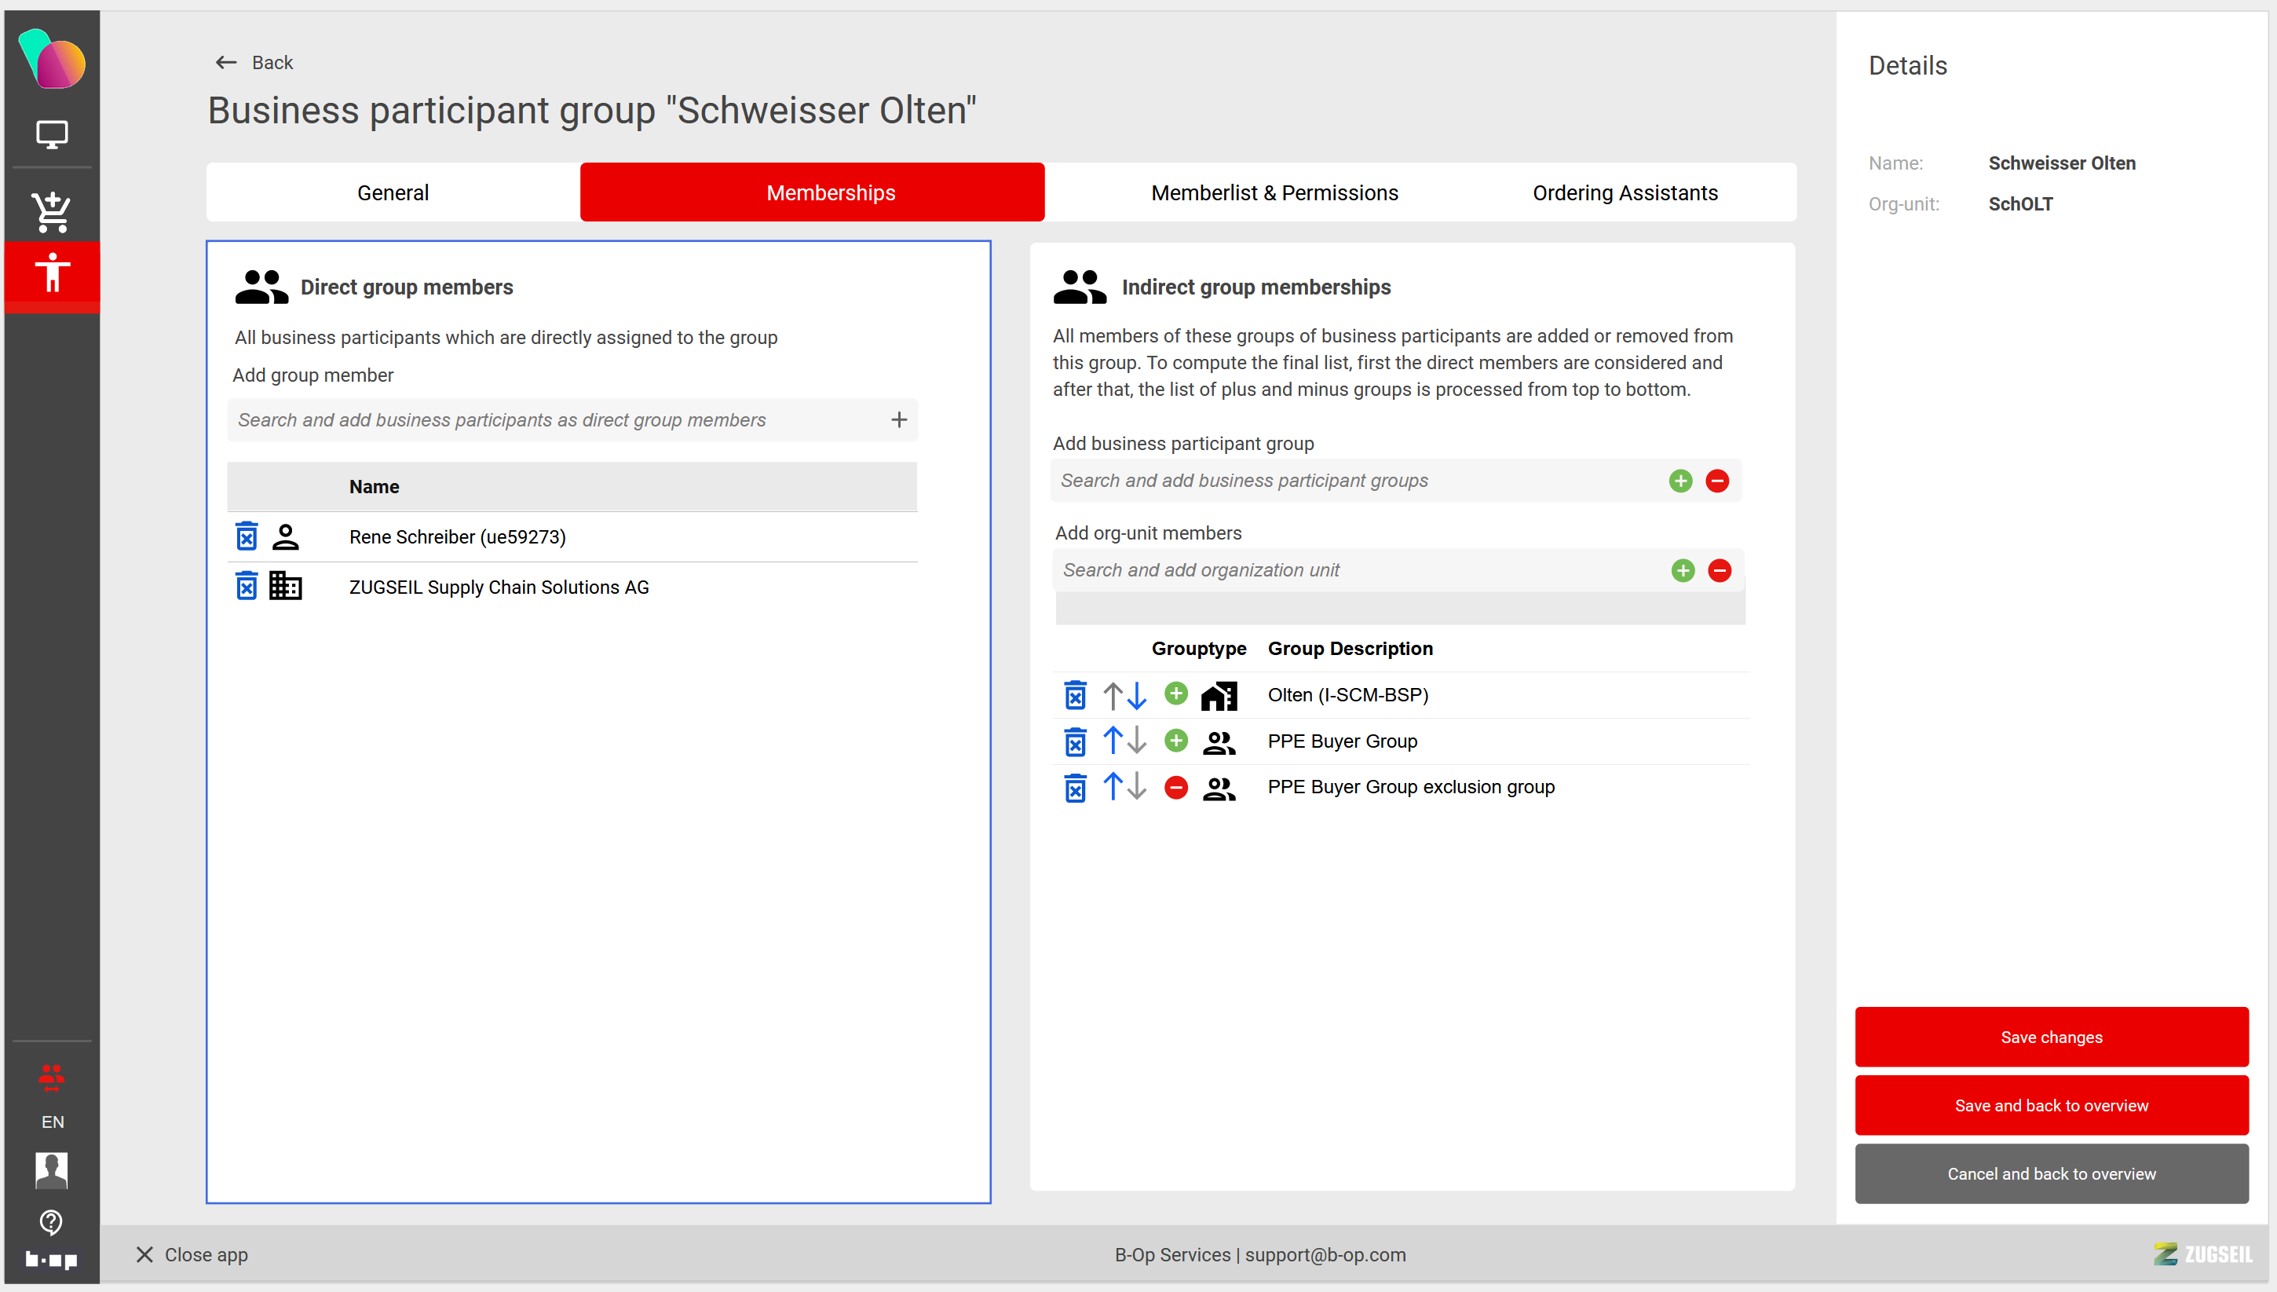The height and width of the screenshot is (1292, 2277).
Task: Move Olten (I-SCM-BSP) group down
Action: 1137,696
